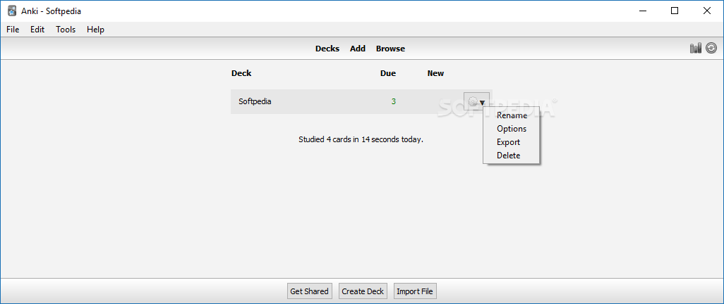The width and height of the screenshot is (724, 304).
Task: Click the studied cards summary text
Action: [x=361, y=139]
